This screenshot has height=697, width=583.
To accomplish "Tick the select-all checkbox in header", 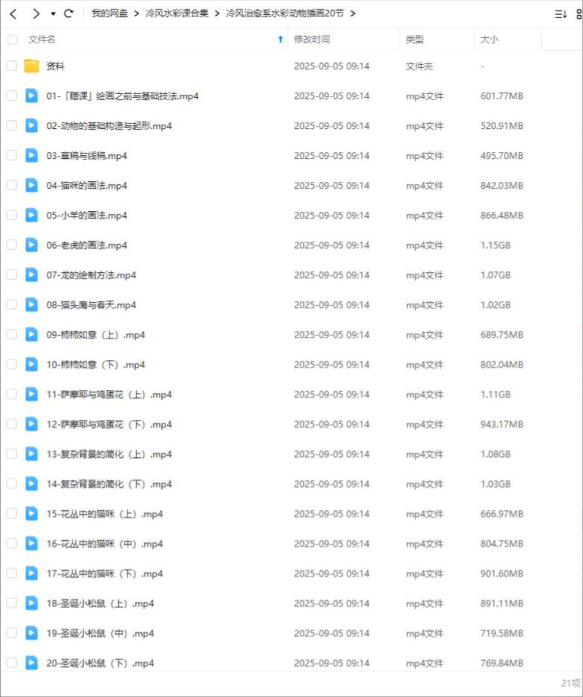I will [x=12, y=39].
